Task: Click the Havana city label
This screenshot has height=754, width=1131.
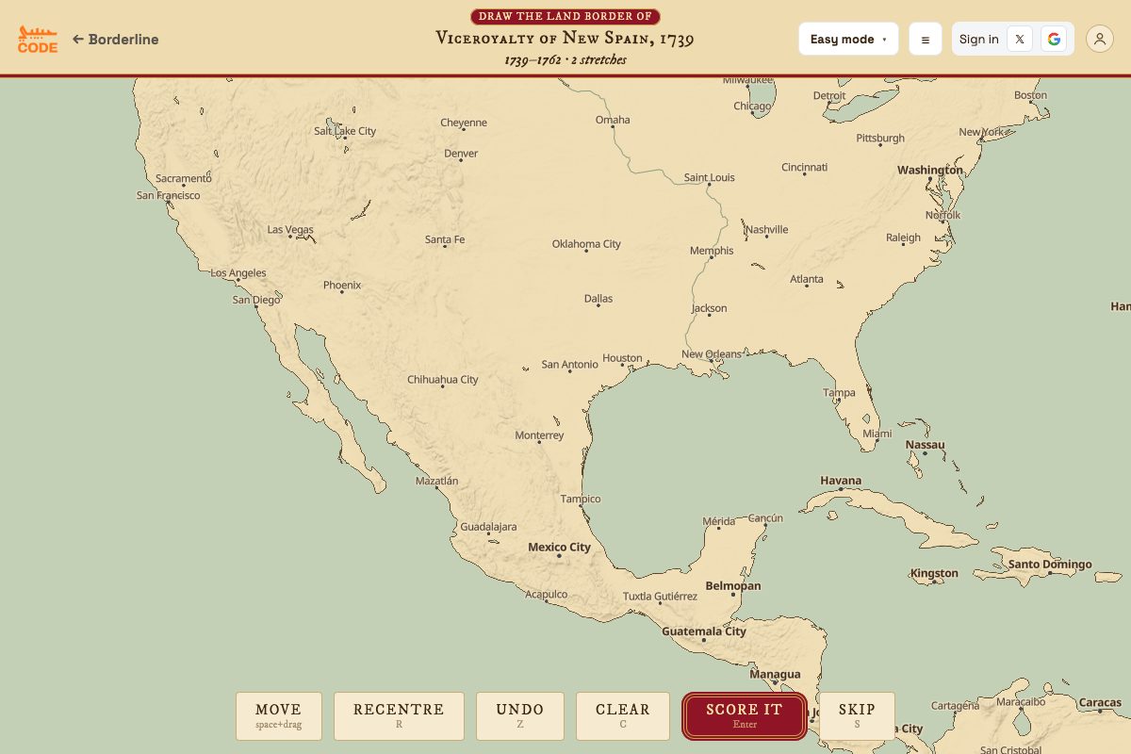Action: pos(841,480)
